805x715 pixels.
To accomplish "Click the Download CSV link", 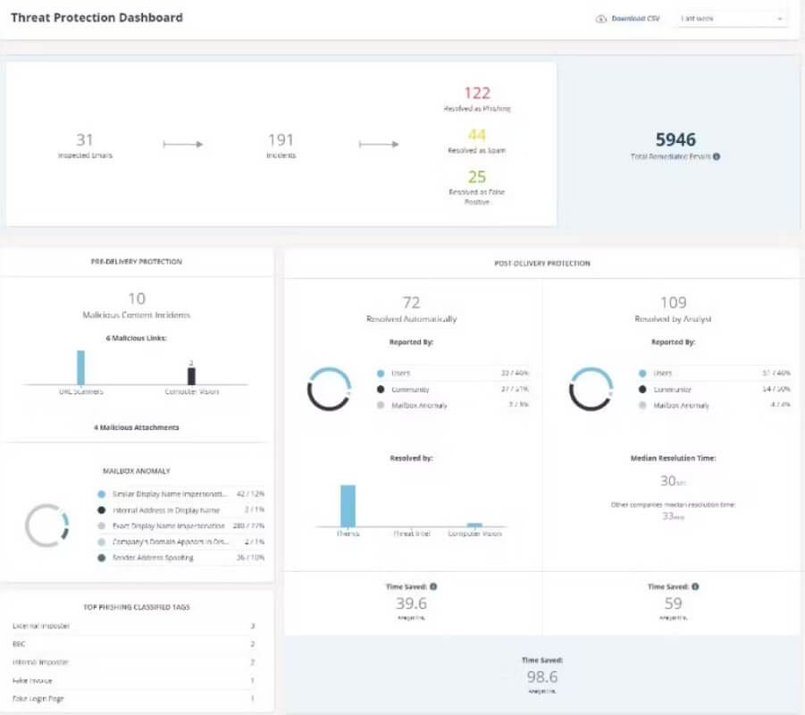I will tap(635, 19).
